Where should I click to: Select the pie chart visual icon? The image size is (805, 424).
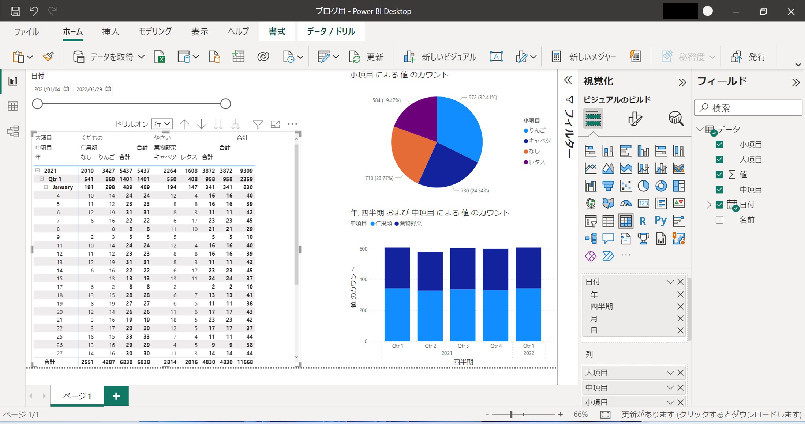(x=643, y=186)
